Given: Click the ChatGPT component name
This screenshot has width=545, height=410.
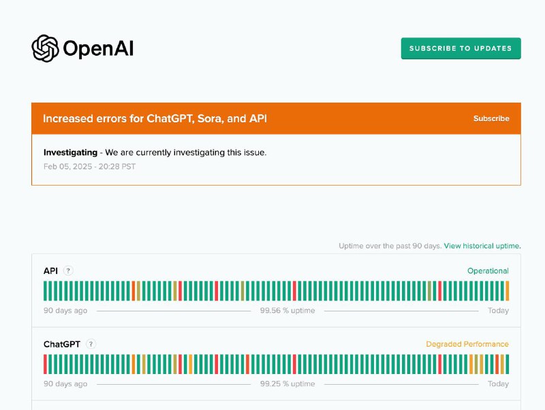Looking at the screenshot, I should [61, 344].
